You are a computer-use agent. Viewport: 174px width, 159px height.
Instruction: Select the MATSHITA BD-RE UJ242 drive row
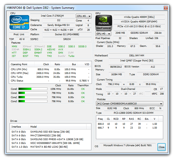coord(50,147)
